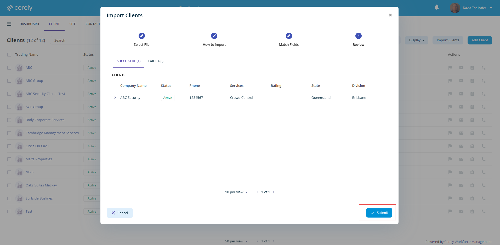The height and width of the screenshot is (245, 500).
Task: Click the Search input field
Action: click(76, 40)
